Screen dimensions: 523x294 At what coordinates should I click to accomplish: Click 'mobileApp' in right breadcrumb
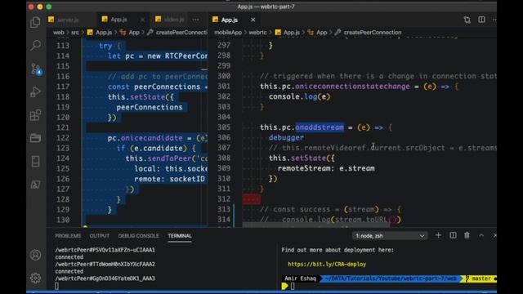(228, 33)
